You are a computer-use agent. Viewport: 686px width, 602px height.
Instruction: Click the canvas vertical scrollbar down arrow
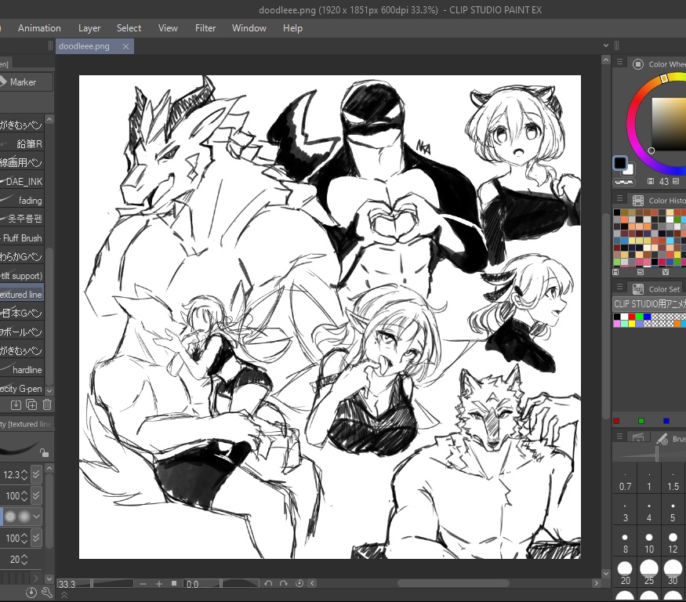point(606,573)
